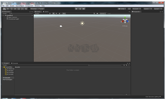
Task: Switch to the Game tab
Action: (x=46, y=12)
